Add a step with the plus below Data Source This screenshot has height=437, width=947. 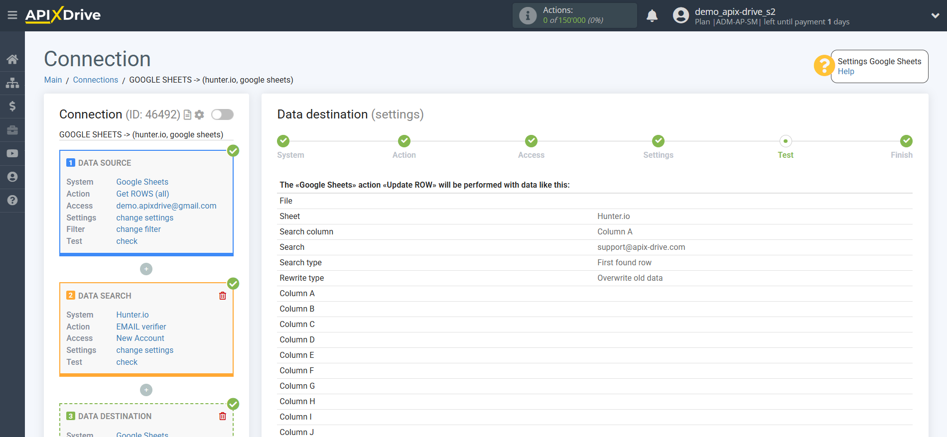pos(146,269)
